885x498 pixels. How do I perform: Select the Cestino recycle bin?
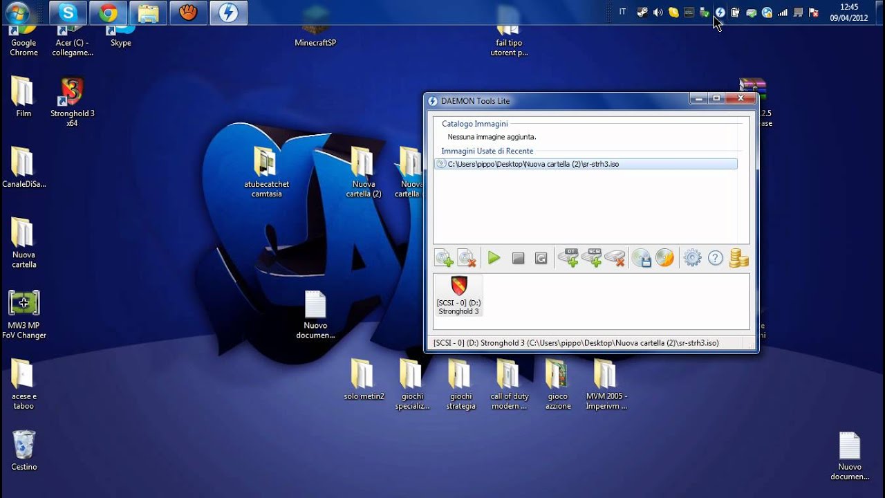click(24, 450)
